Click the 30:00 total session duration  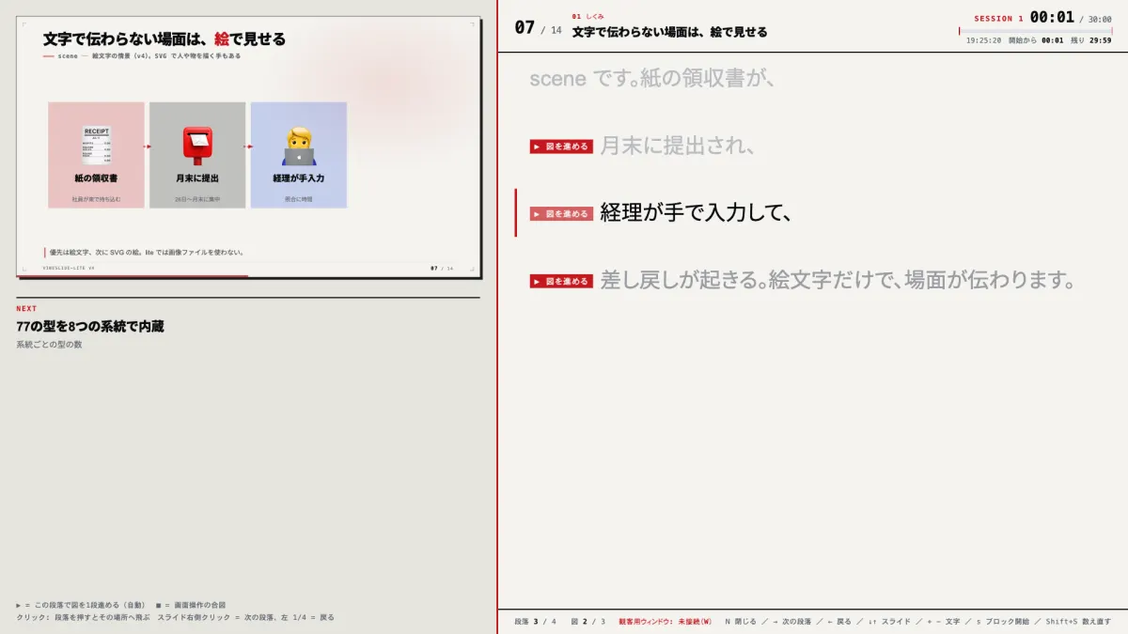(x=1100, y=19)
